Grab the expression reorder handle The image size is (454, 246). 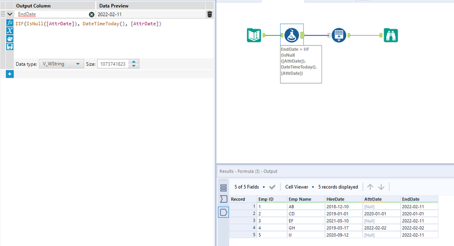pyautogui.click(x=3, y=14)
